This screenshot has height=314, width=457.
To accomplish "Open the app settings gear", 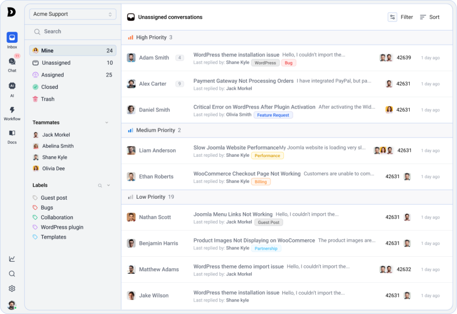I will (x=12, y=289).
